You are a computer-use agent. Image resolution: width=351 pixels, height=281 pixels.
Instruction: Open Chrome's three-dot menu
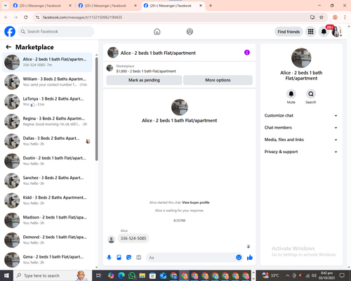[345, 18]
